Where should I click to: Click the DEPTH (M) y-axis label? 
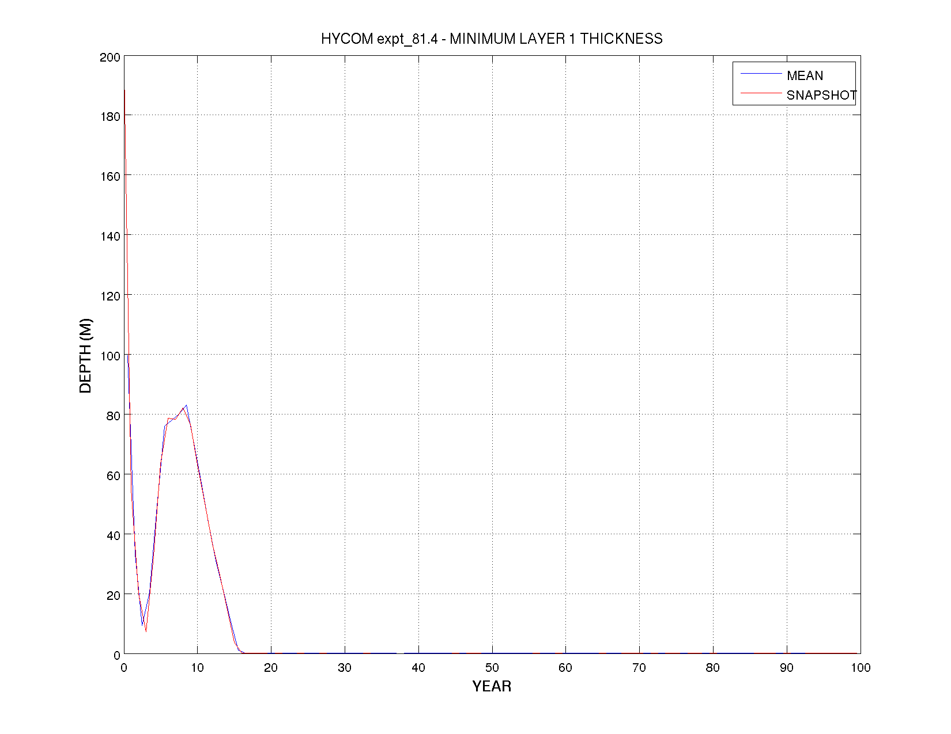pyautogui.click(x=86, y=356)
